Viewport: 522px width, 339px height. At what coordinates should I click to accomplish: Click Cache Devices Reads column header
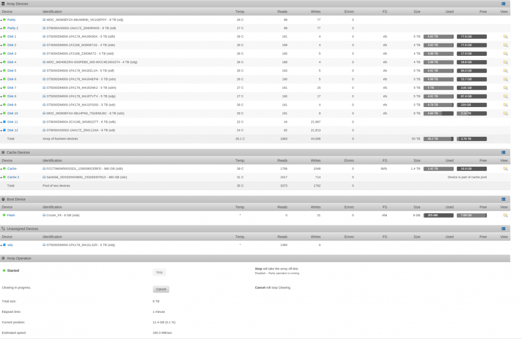tap(282, 160)
